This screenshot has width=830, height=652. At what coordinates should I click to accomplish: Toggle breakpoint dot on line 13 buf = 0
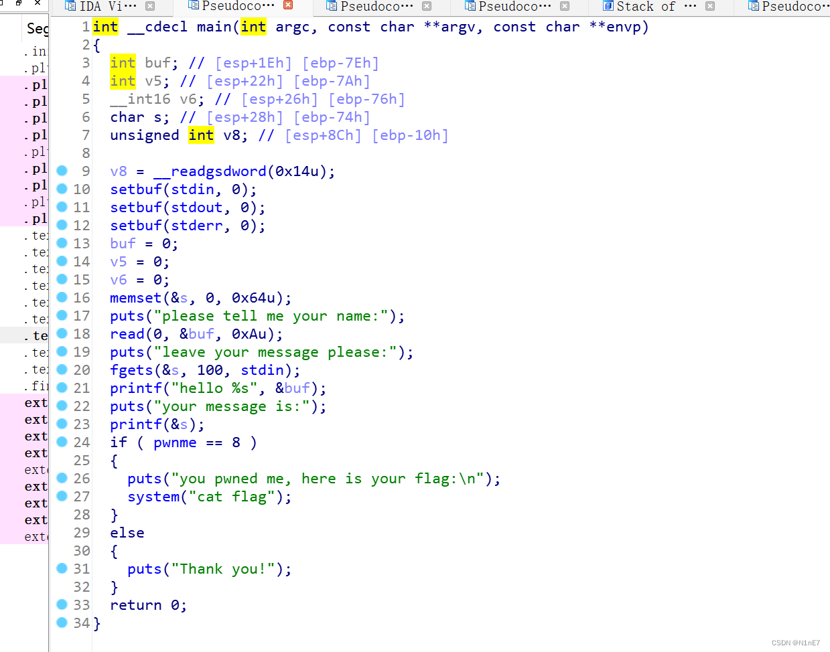(x=62, y=243)
